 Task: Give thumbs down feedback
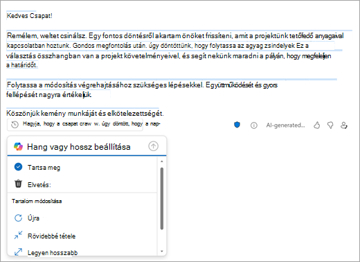[x=330, y=125]
